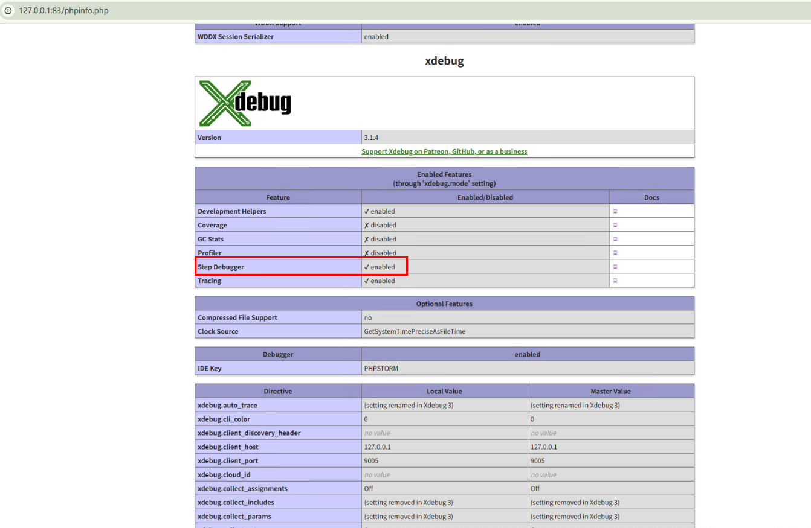Click the xdebug.cloud_id directive
Screen dimensions: 811x528
coord(224,474)
